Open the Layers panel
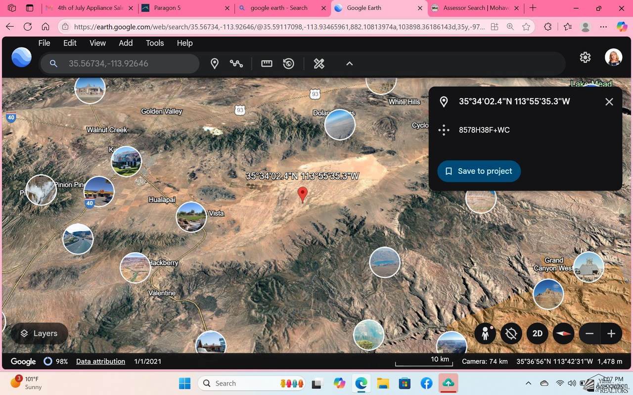This screenshot has height=395, width=633. [39, 333]
